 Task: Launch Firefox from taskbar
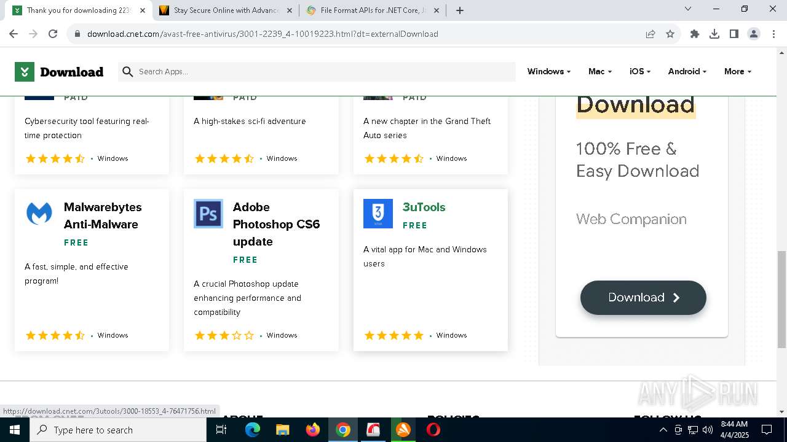(x=313, y=430)
